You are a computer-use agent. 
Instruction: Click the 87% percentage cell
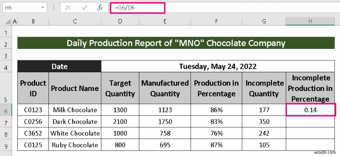(216, 145)
